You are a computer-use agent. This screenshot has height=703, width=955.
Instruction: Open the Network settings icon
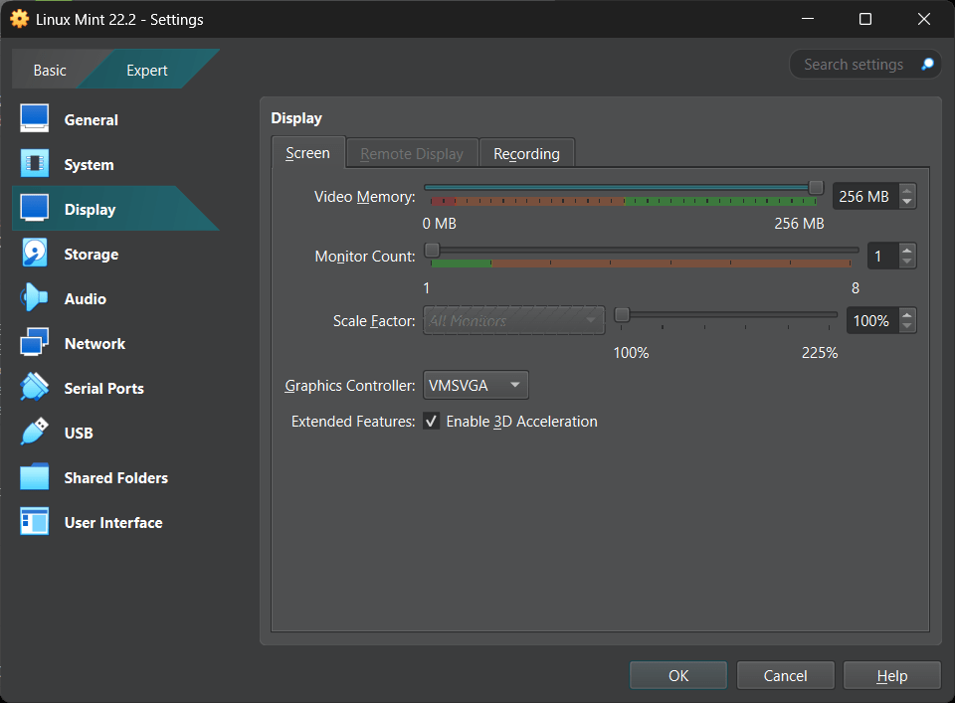click(35, 343)
